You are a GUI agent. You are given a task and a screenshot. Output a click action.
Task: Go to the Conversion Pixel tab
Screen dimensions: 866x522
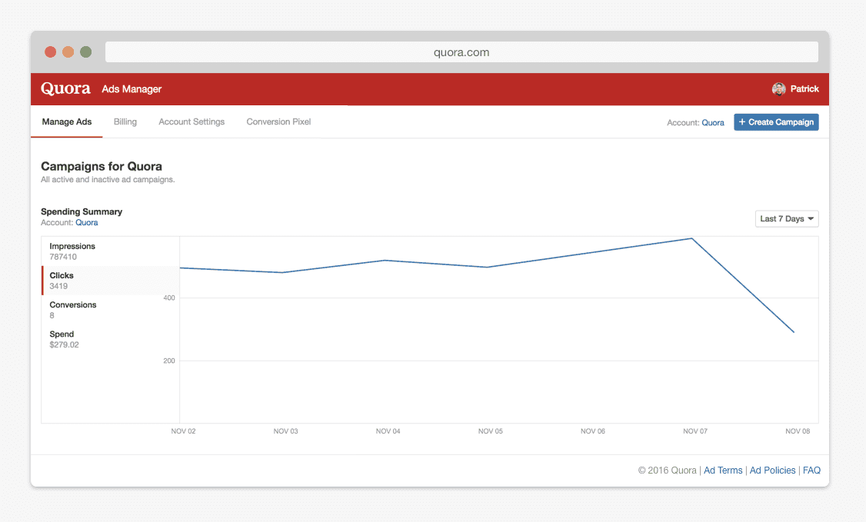click(x=278, y=122)
